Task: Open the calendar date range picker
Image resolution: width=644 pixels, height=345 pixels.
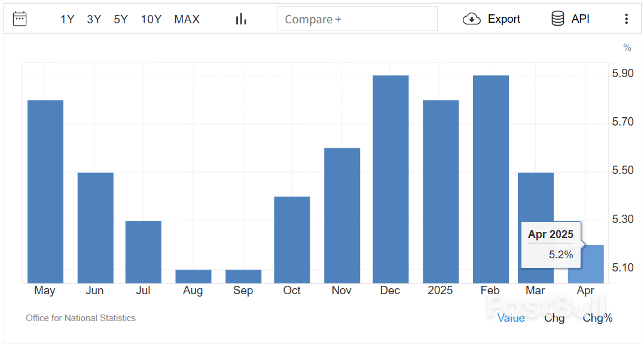Action: click(x=20, y=19)
